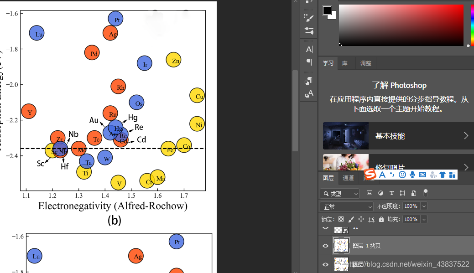Click the opacity 100% value field
Image resolution: width=474 pixels, height=273 pixels.
pos(411,206)
